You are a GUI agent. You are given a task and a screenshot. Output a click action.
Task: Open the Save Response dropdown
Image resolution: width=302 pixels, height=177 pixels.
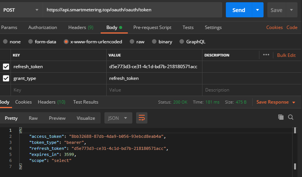click(x=276, y=102)
